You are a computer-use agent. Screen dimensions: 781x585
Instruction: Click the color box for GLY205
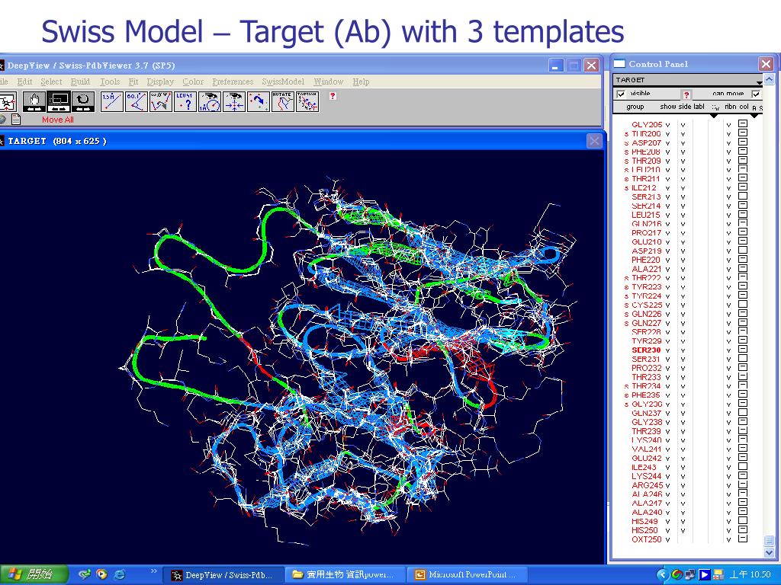(743, 124)
